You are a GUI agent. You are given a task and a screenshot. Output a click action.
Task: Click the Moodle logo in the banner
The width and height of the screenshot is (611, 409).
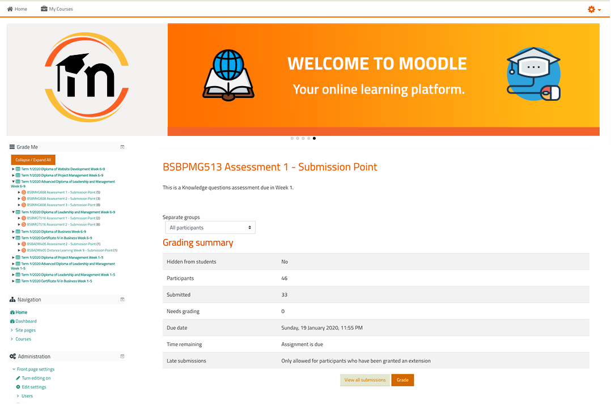point(87,77)
